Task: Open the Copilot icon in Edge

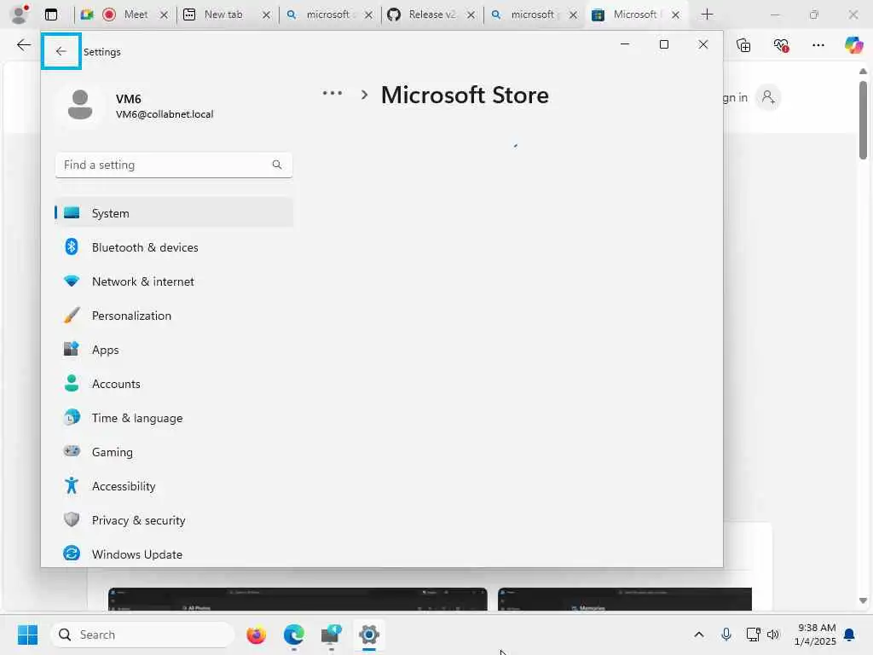Action: pyautogui.click(x=854, y=44)
